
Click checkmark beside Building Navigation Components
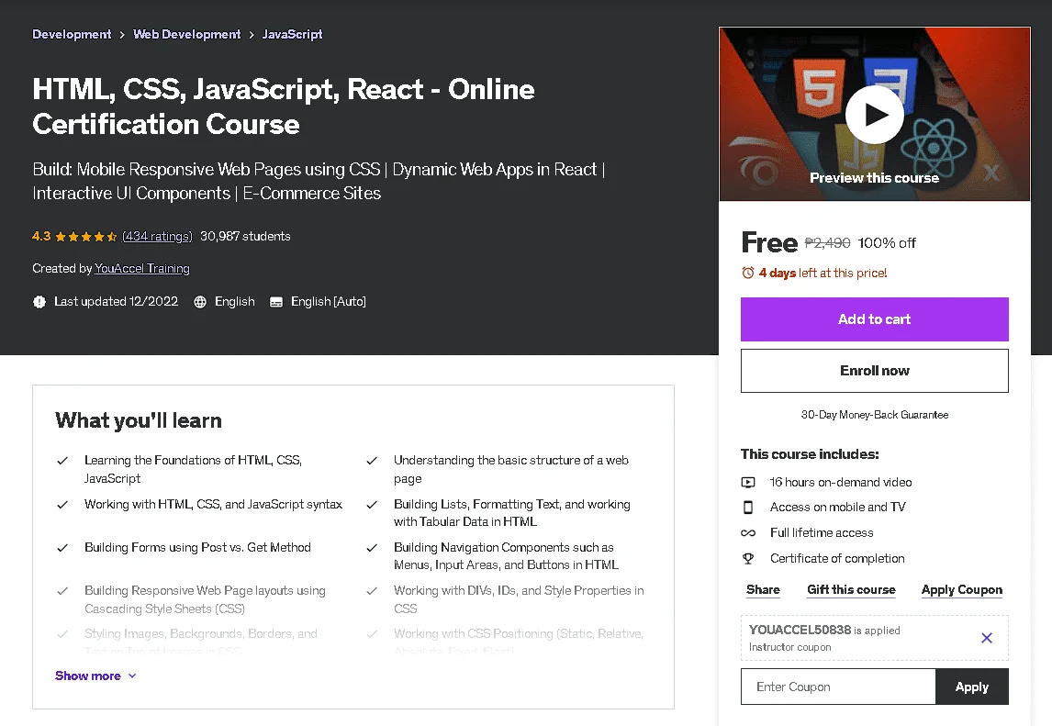[372, 548]
